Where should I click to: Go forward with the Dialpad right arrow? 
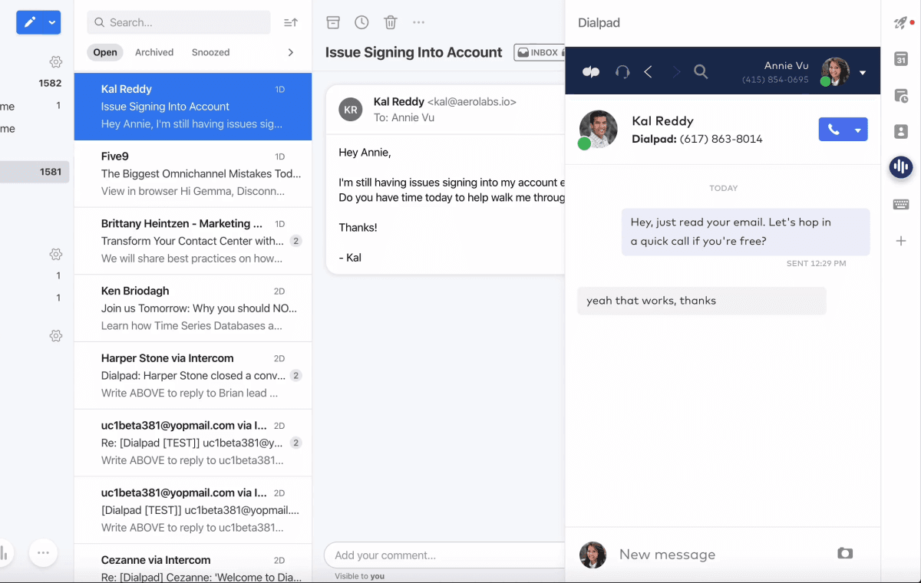point(676,72)
